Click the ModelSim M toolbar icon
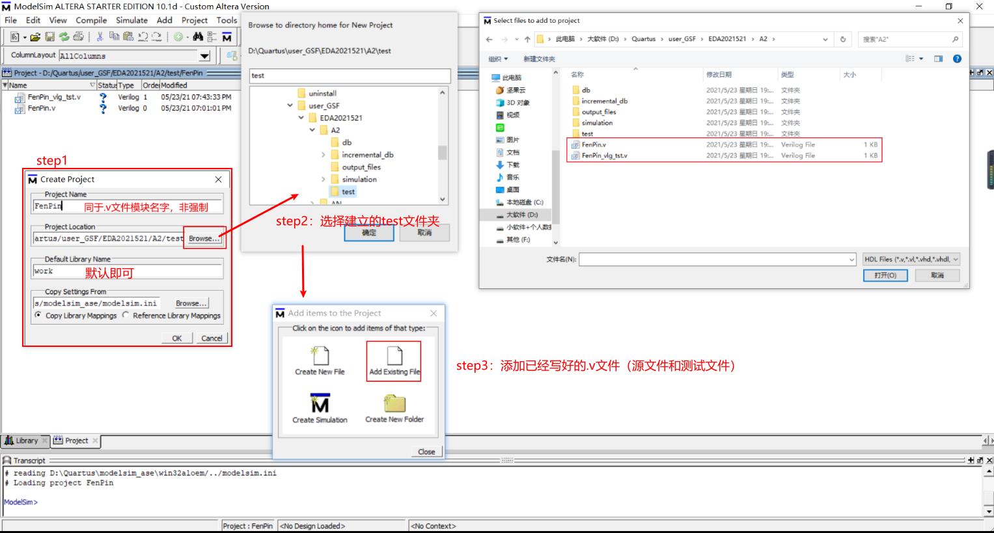The height and width of the screenshot is (533, 994). coord(227,37)
